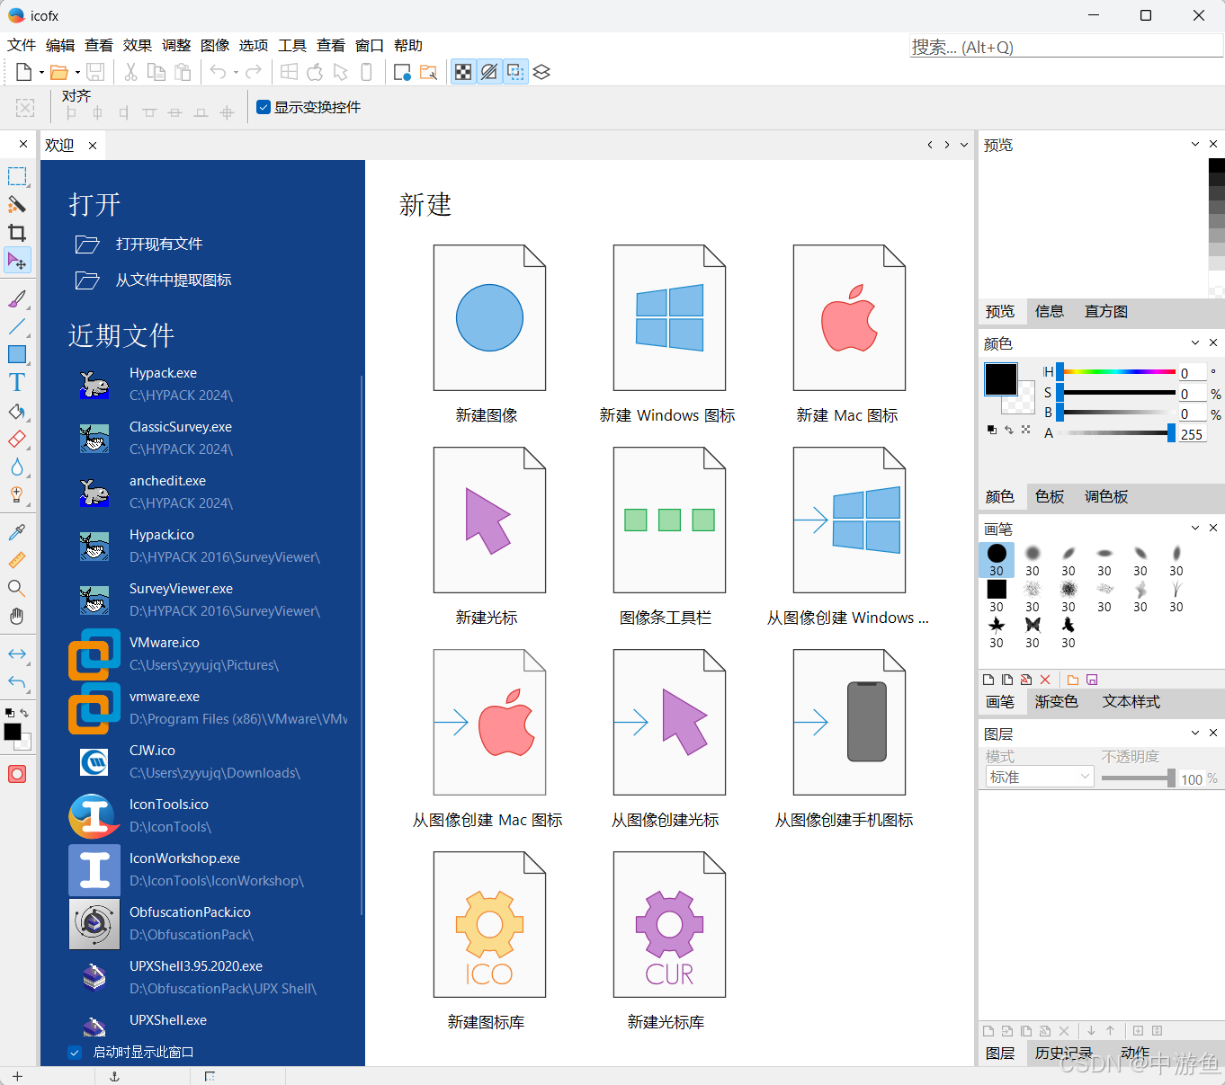Expand the 画笔 panel options chevron
This screenshot has width=1225, height=1085.
1195,528
